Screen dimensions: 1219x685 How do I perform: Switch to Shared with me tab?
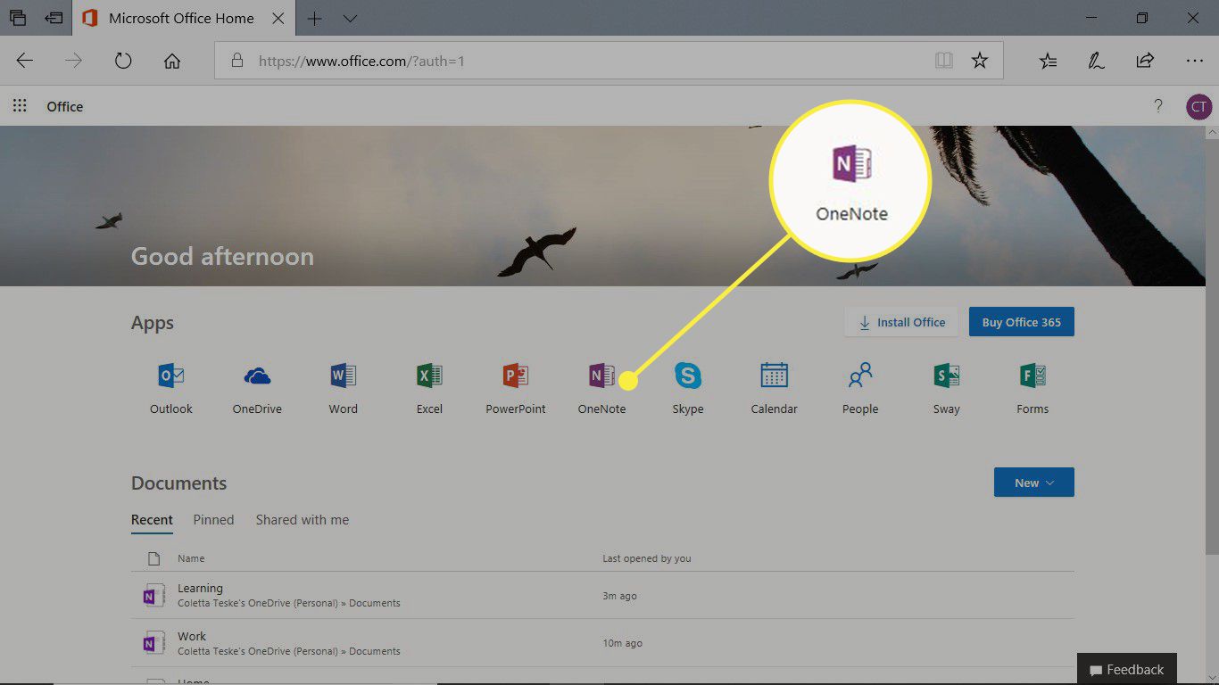point(303,520)
